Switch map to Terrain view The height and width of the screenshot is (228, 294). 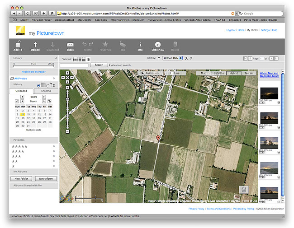pos(249,73)
